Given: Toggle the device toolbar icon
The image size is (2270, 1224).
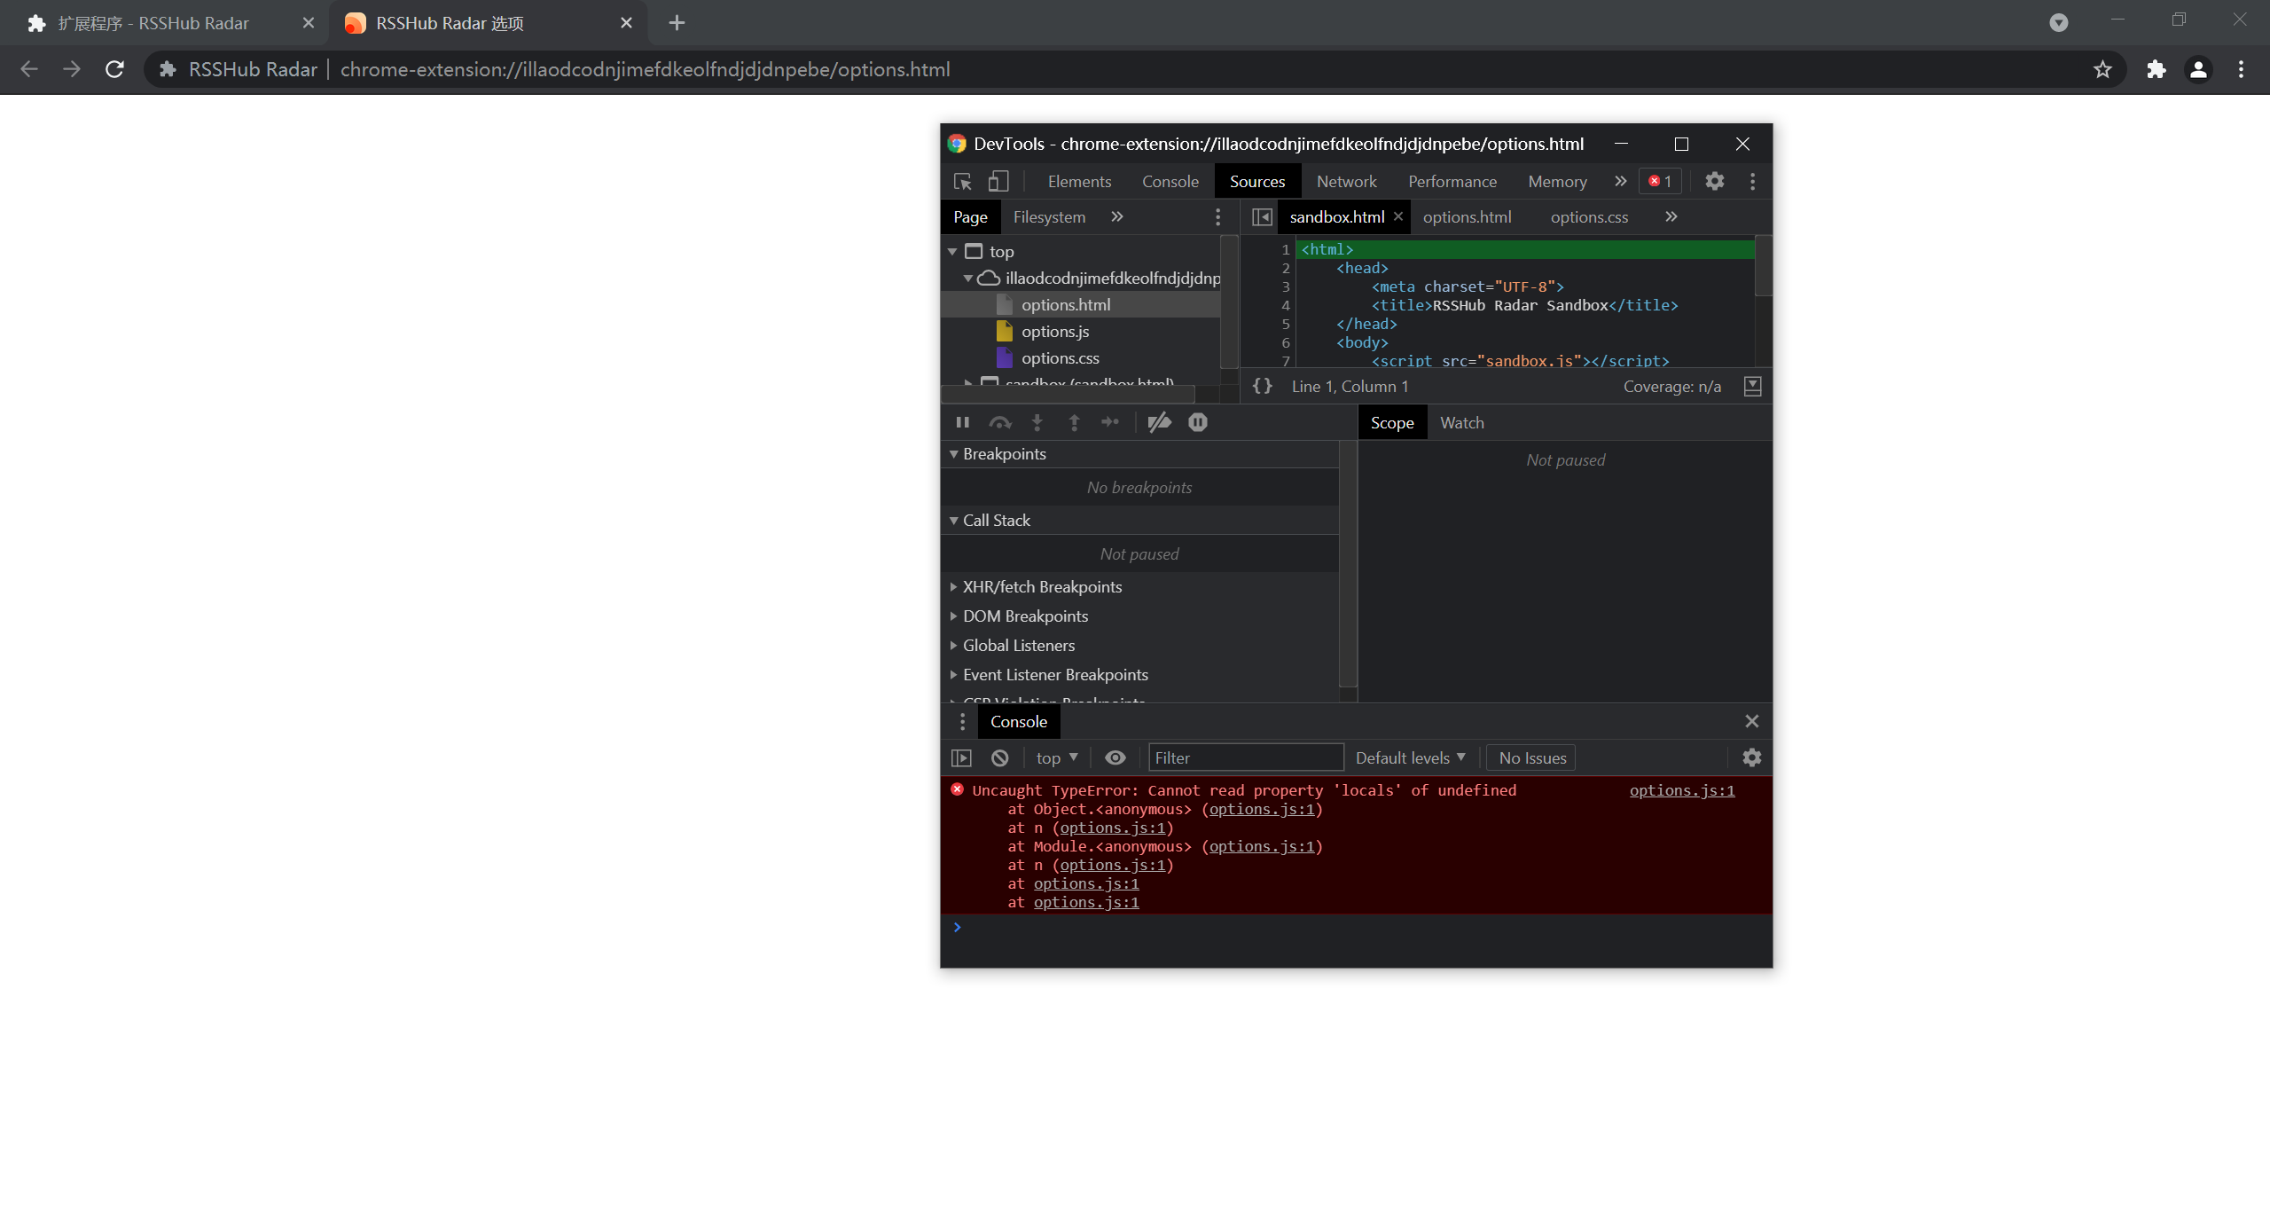Looking at the screenshot, I should click(999, 181).
